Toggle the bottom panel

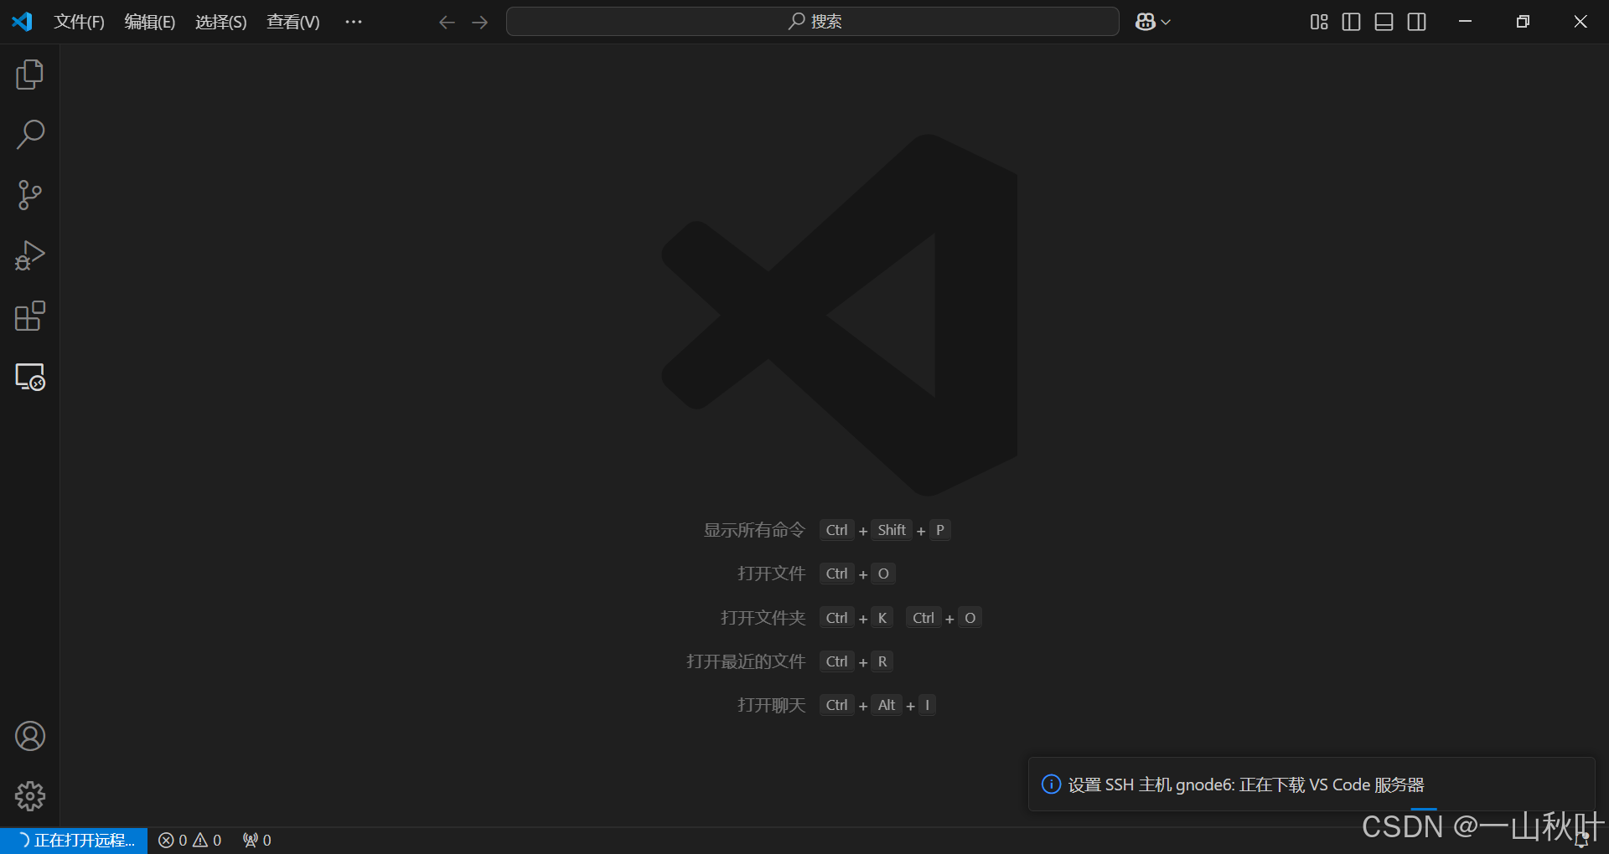click(x=1384, y=22)
